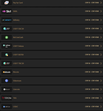
Task: Select the orange Bitcoin logo
Action: (7, 72)
